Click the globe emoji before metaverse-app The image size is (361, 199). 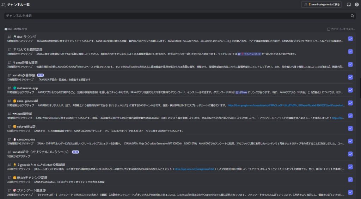point(14,88)
